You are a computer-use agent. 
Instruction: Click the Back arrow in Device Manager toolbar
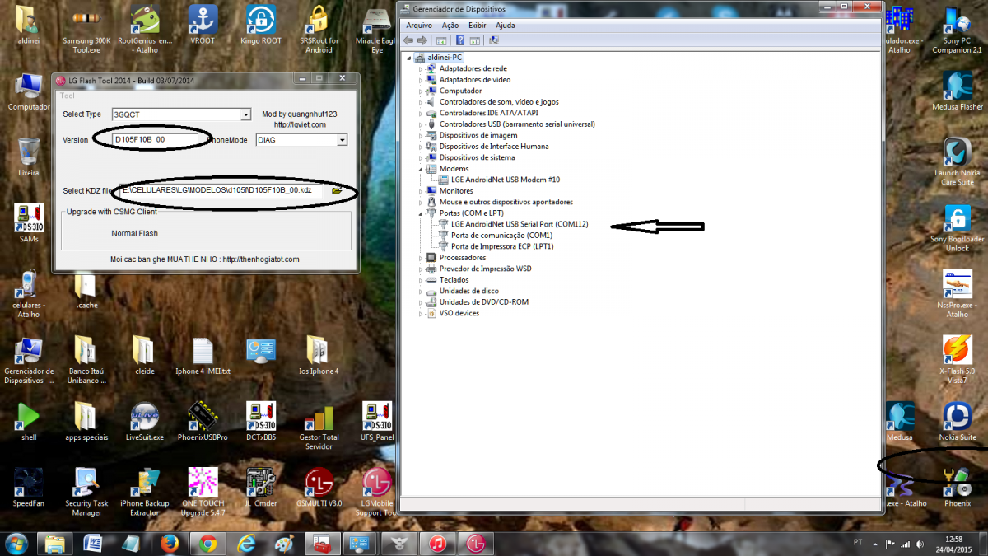pos(409,40)
